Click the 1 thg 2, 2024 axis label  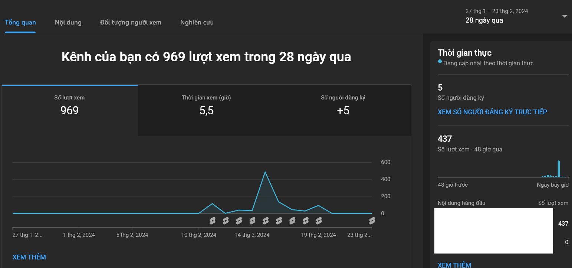[x=79, y=235]
